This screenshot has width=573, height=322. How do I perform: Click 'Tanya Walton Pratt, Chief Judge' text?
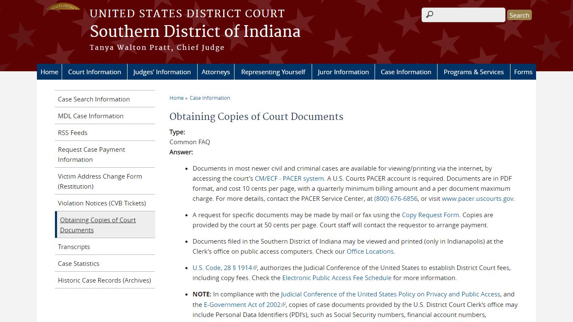point(157,47)
